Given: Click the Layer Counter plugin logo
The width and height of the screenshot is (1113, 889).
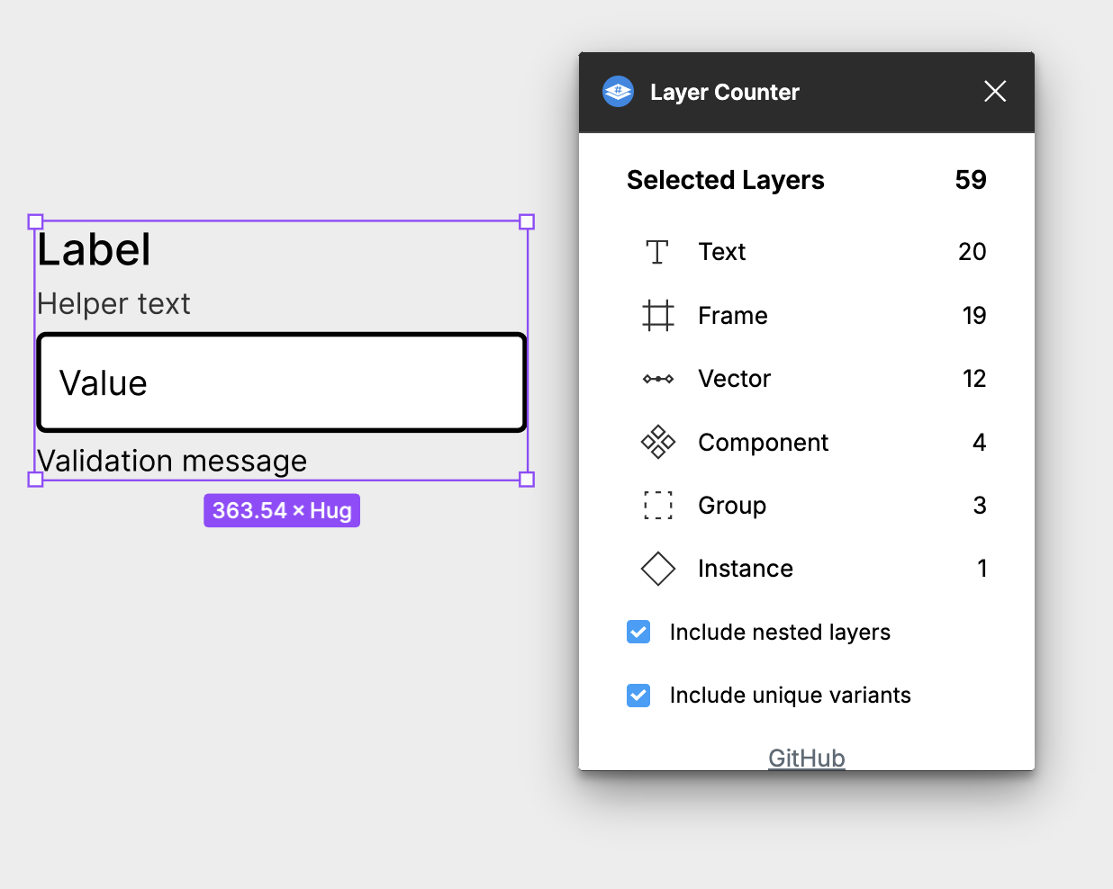Looking at the screenshot, I should (619, 91).
